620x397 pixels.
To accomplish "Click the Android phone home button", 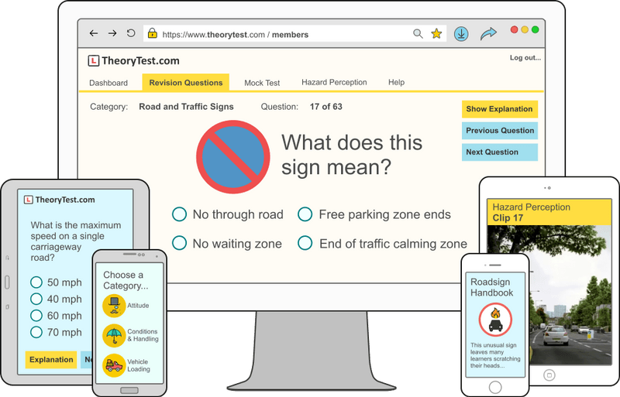I will [129, 390].
